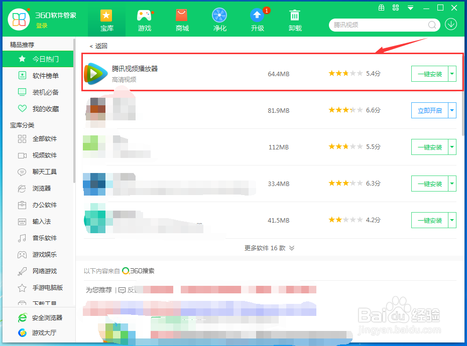
Task: Click the main list vertical scrollbar
Action: (462, 94)
